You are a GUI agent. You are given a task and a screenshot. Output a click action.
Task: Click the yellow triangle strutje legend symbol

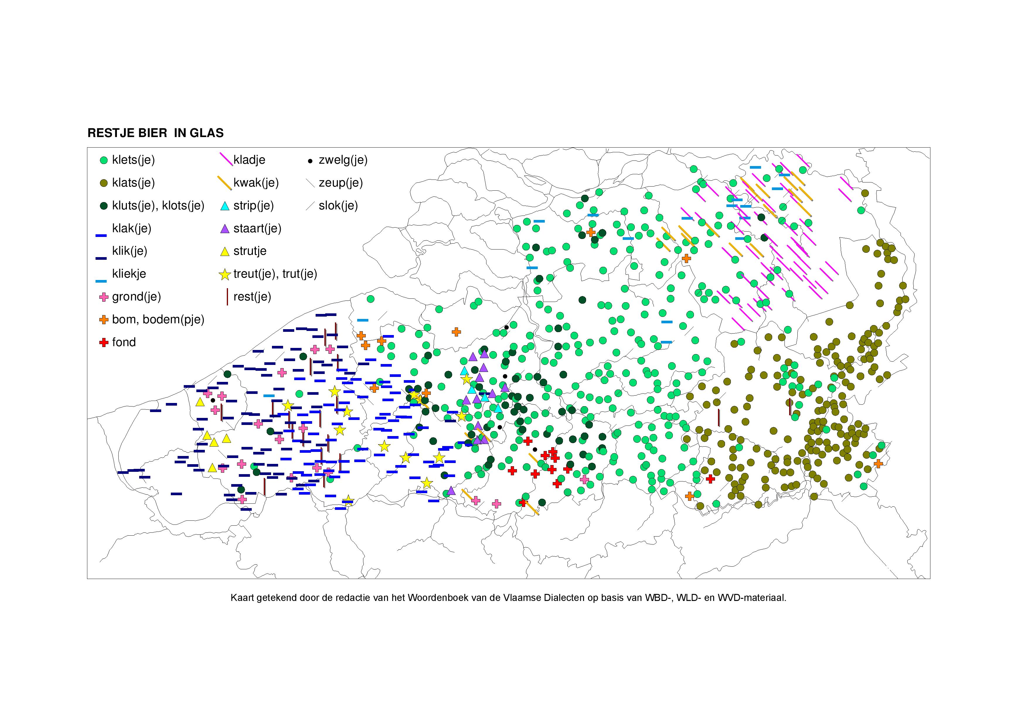click(x=225, y=252)
